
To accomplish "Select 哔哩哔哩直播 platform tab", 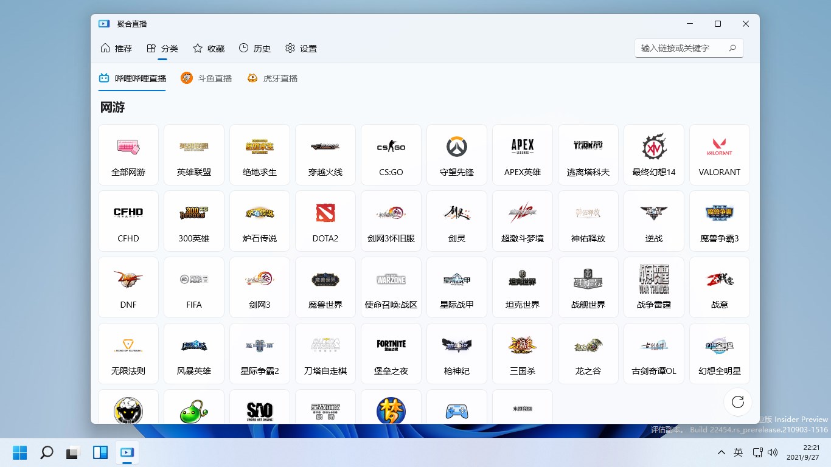I will pos(132,78).
